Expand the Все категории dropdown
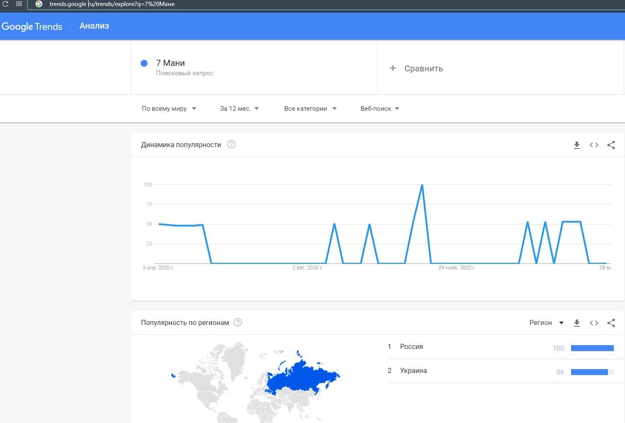 coord(310,109)
